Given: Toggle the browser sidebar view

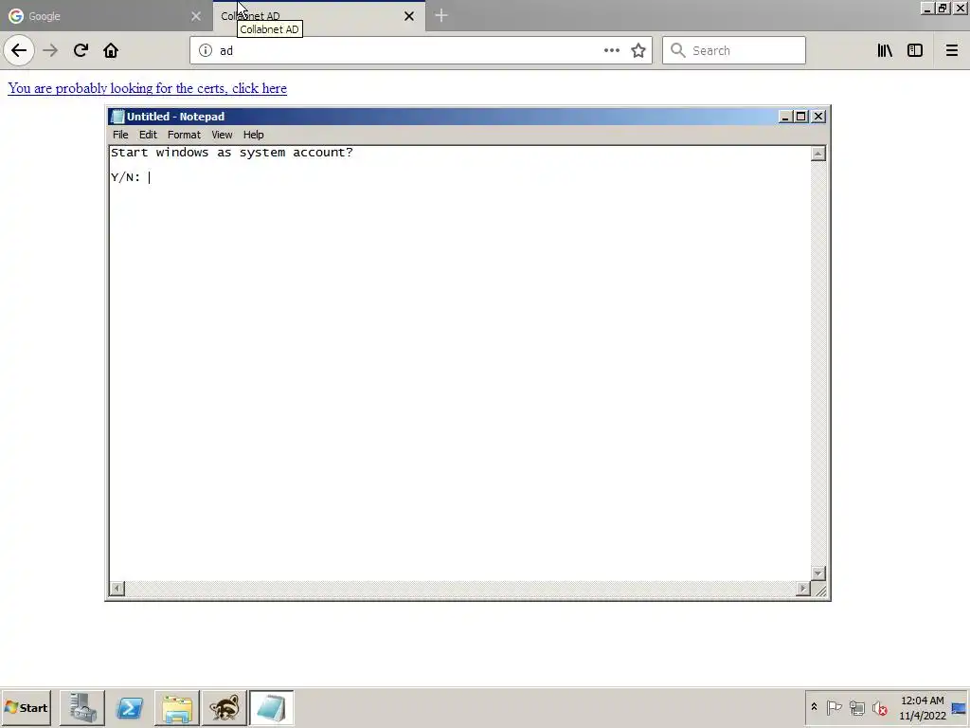Looking at the screenshot, I should [915, 50].
